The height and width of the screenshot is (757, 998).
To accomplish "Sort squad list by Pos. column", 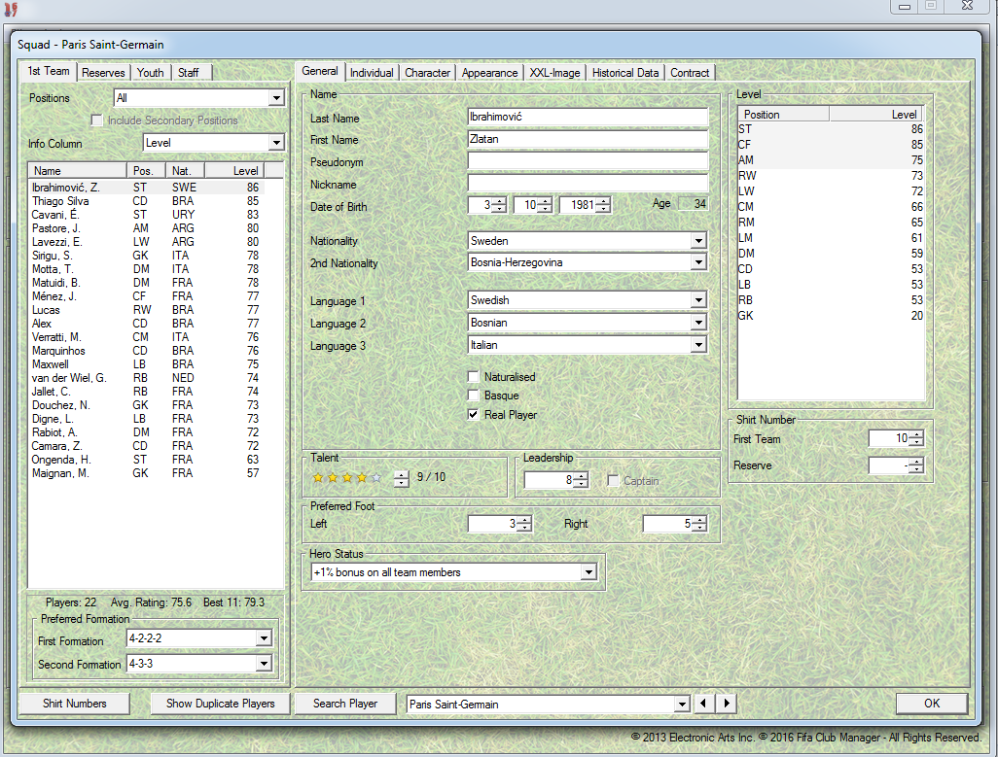I will click(146, 170).
